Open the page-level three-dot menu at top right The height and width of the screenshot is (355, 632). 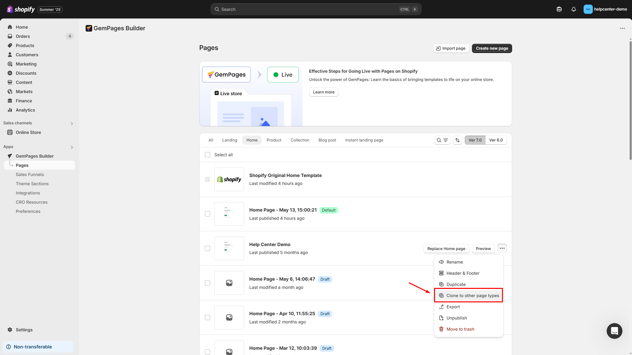622,28
